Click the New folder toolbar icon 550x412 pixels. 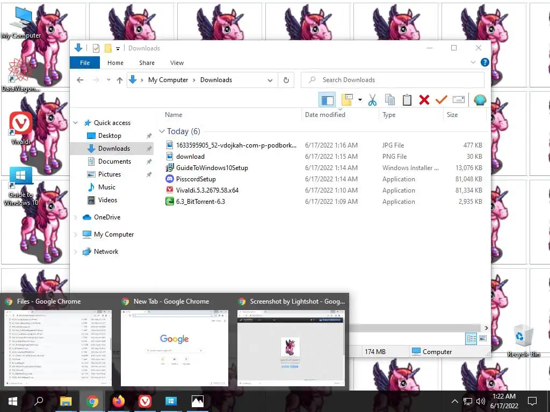[347, 100]
